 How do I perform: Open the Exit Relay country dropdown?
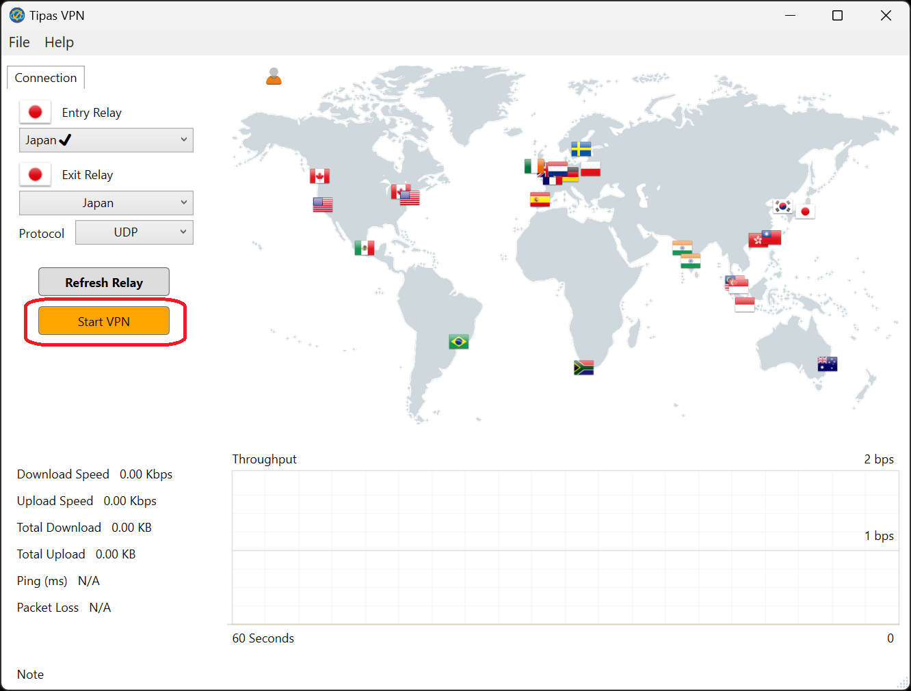[x=106, y=203]
